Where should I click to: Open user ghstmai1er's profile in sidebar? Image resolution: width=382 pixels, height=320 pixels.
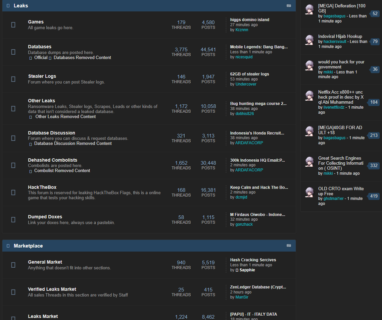333,199
